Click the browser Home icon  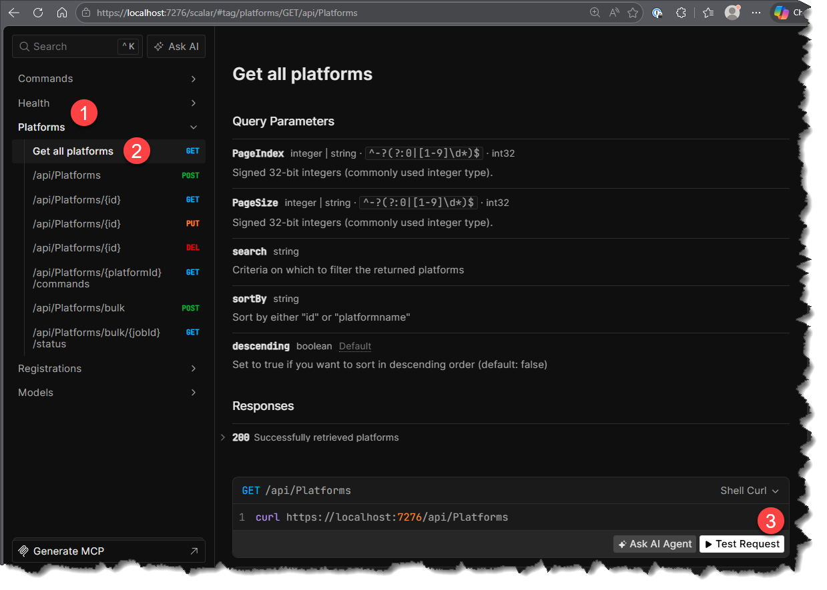point(63,12)
